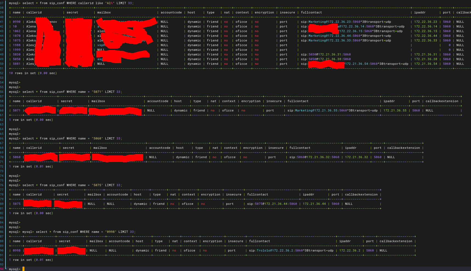Select name cell 1062

click(16, 31)
